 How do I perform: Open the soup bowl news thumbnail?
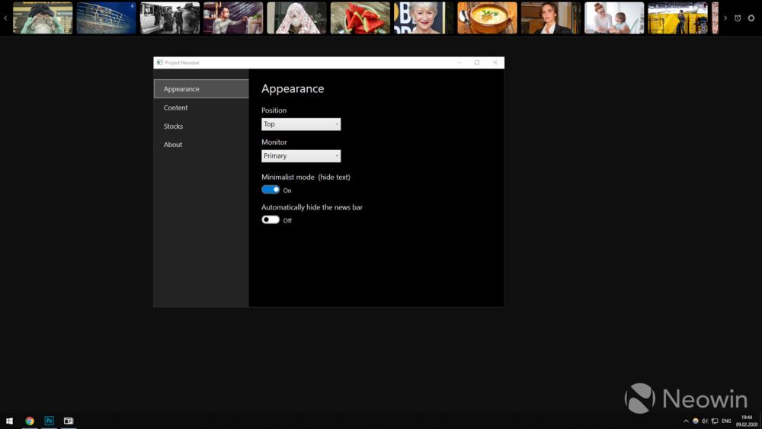487,18
